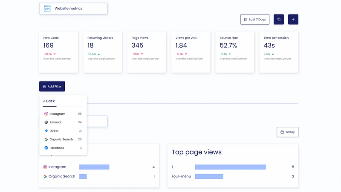Select Instagram in the filter list
This screenshot has width=341, height=192.
click(63, 113)
